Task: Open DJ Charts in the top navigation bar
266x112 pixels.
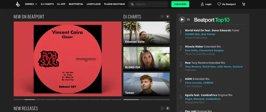Action: 47,4
